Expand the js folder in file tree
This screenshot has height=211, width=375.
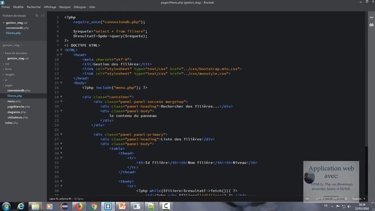(x=6, y=80)
